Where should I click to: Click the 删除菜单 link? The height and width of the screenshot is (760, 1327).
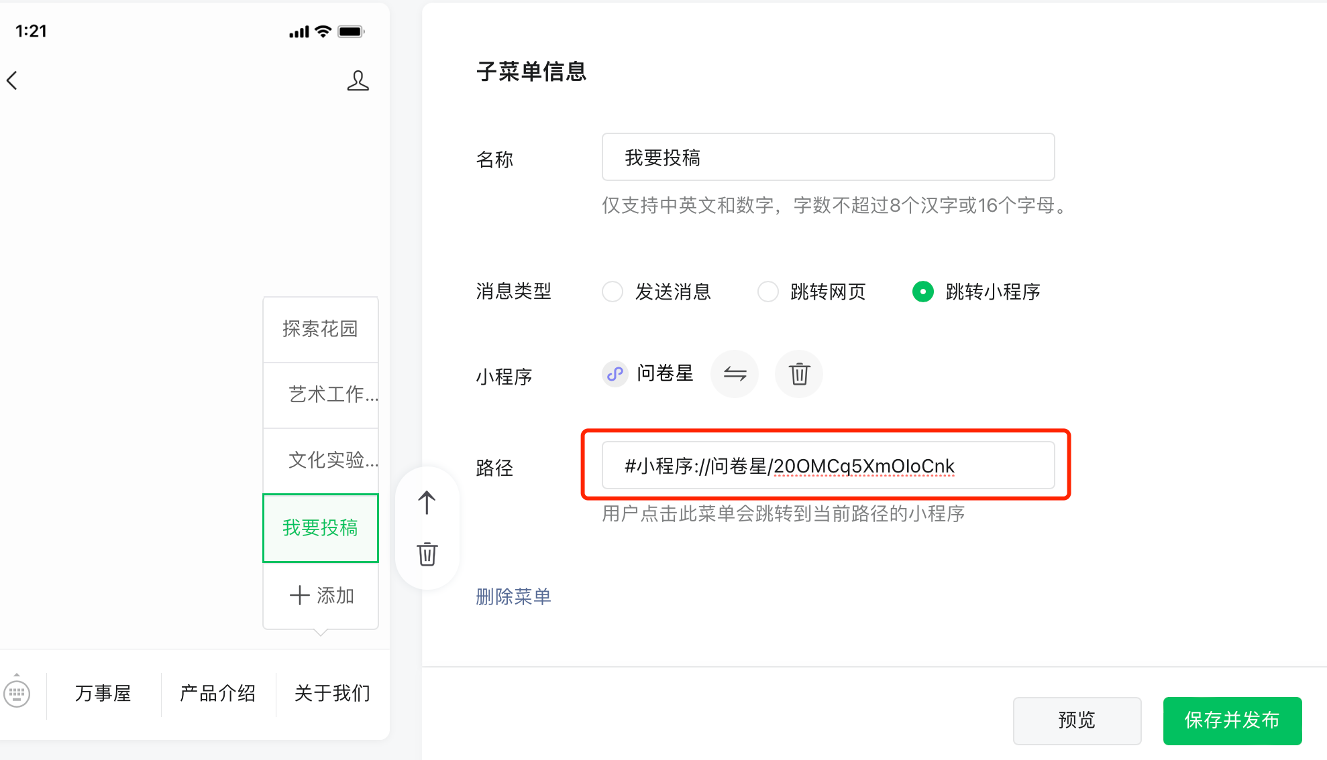(513, 596)
